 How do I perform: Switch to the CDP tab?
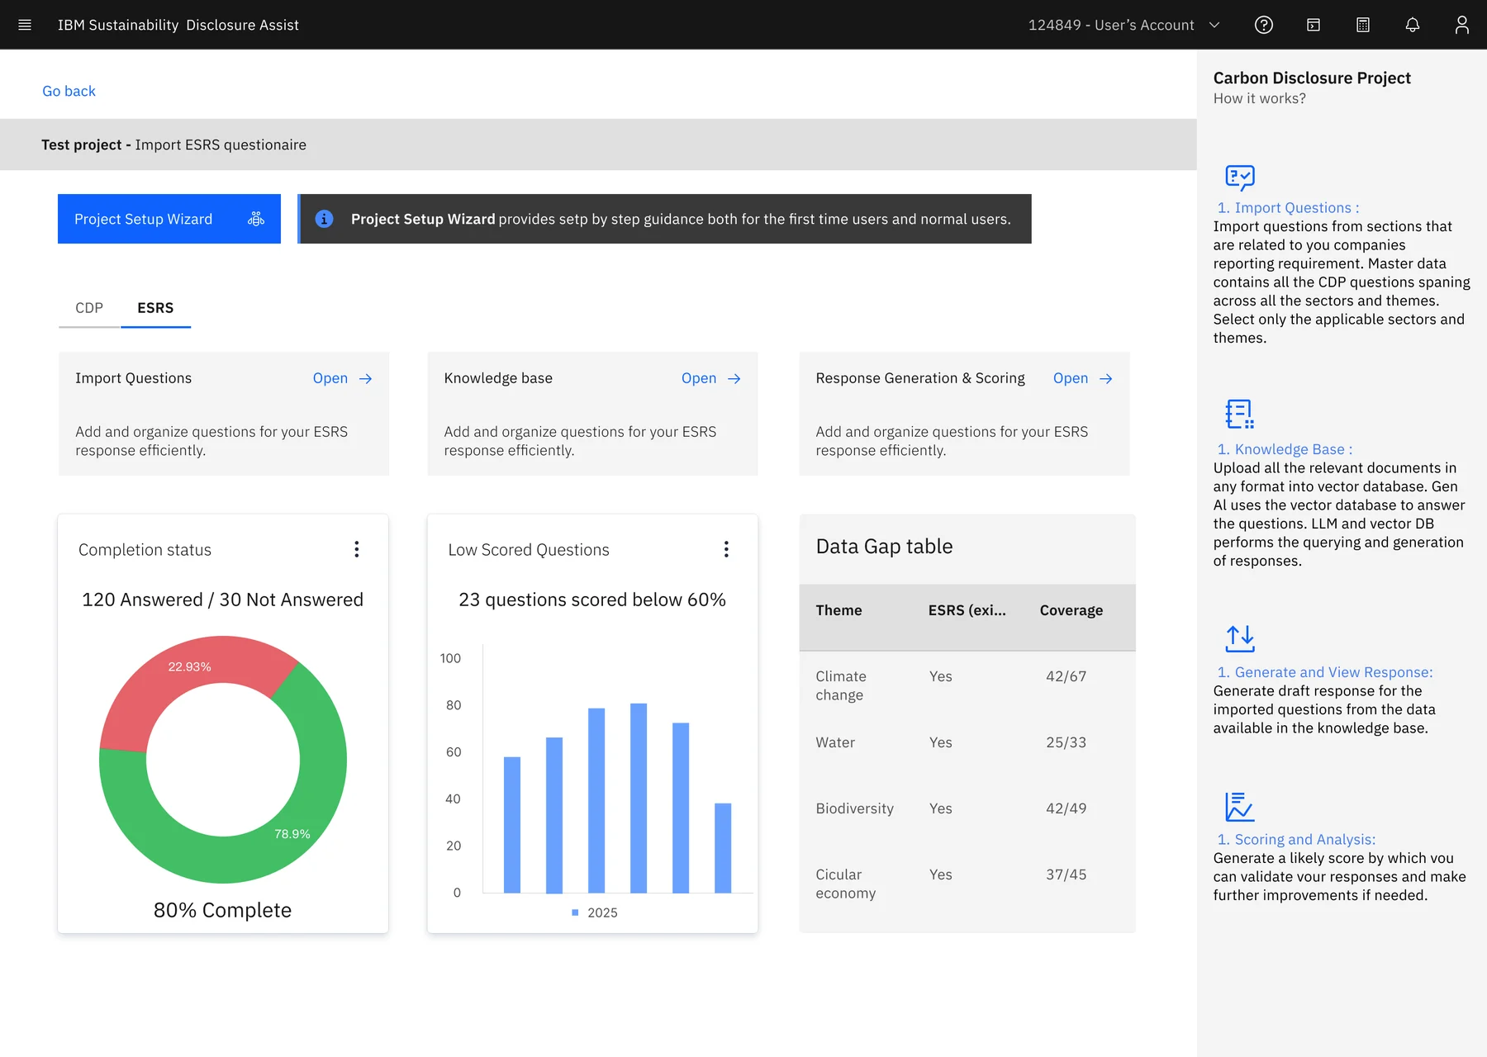[x=89, y=308]
